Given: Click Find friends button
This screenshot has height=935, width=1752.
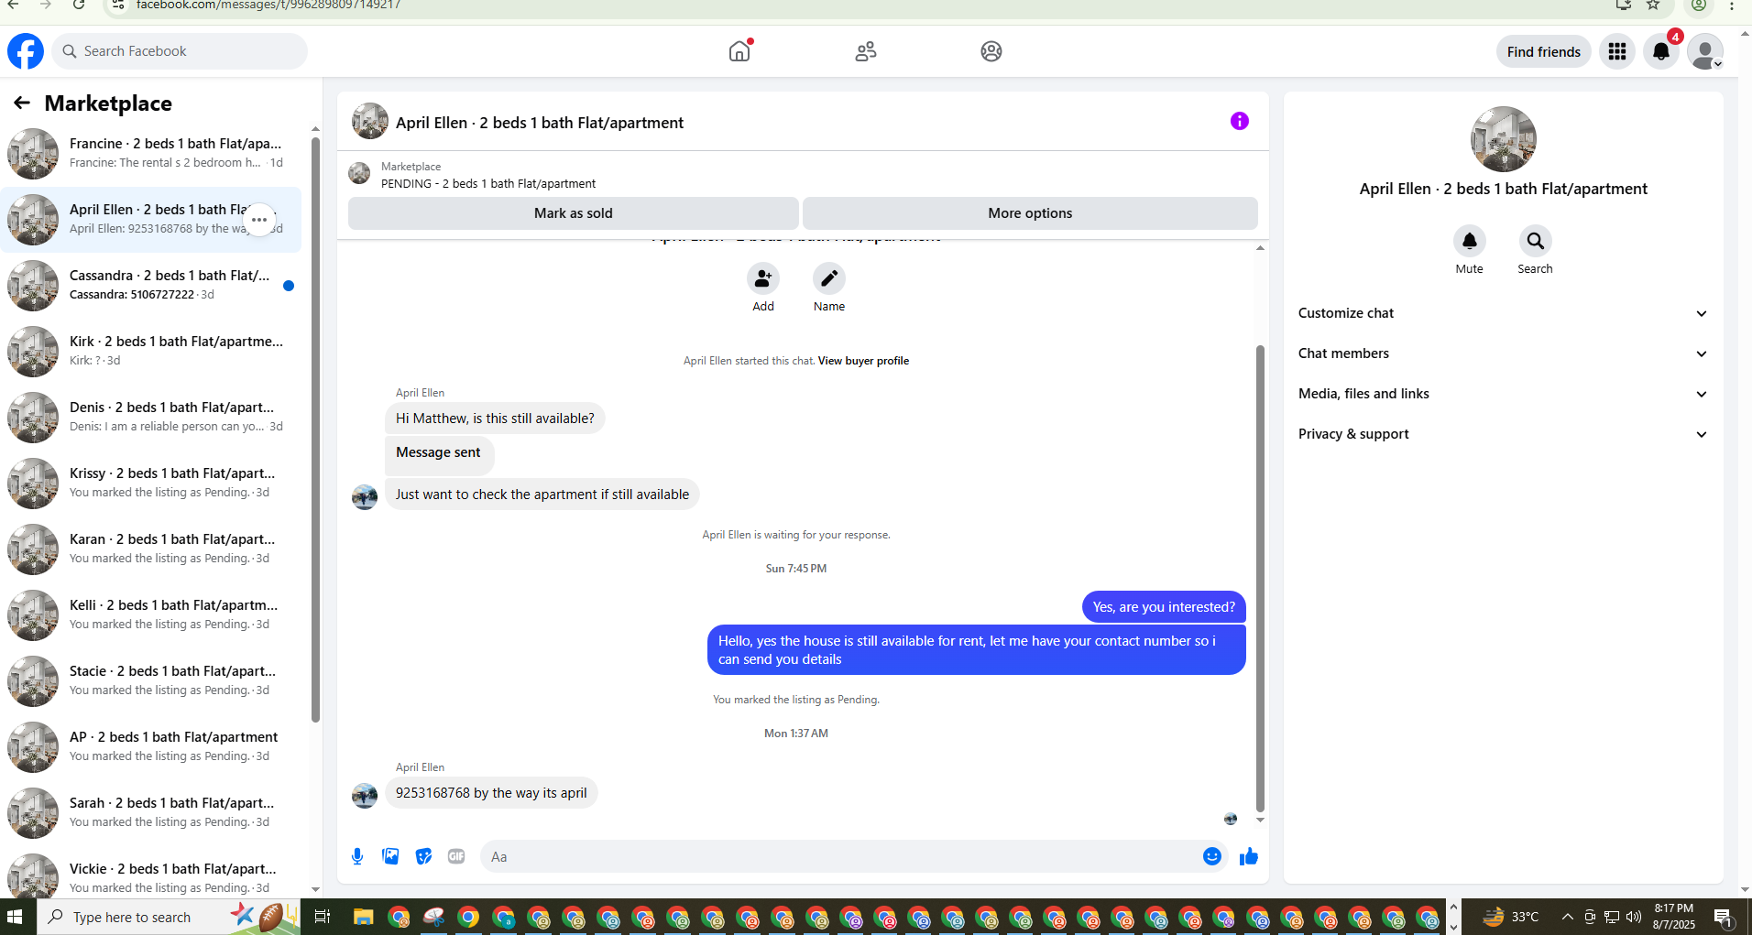Looking at the screenshot, I should point(1544,51).
